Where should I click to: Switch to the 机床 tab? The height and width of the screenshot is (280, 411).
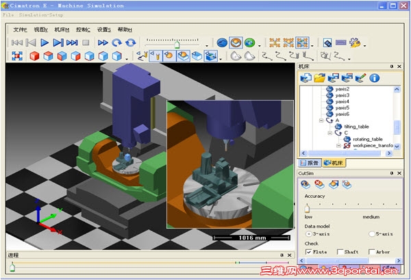coord(334,163)
